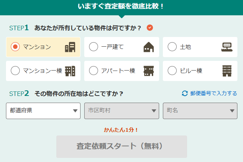Image resolution: width=243 pixels, height=162 pixels.
Task: Click the orange checkmark beside STEP1
Action: 150,28
